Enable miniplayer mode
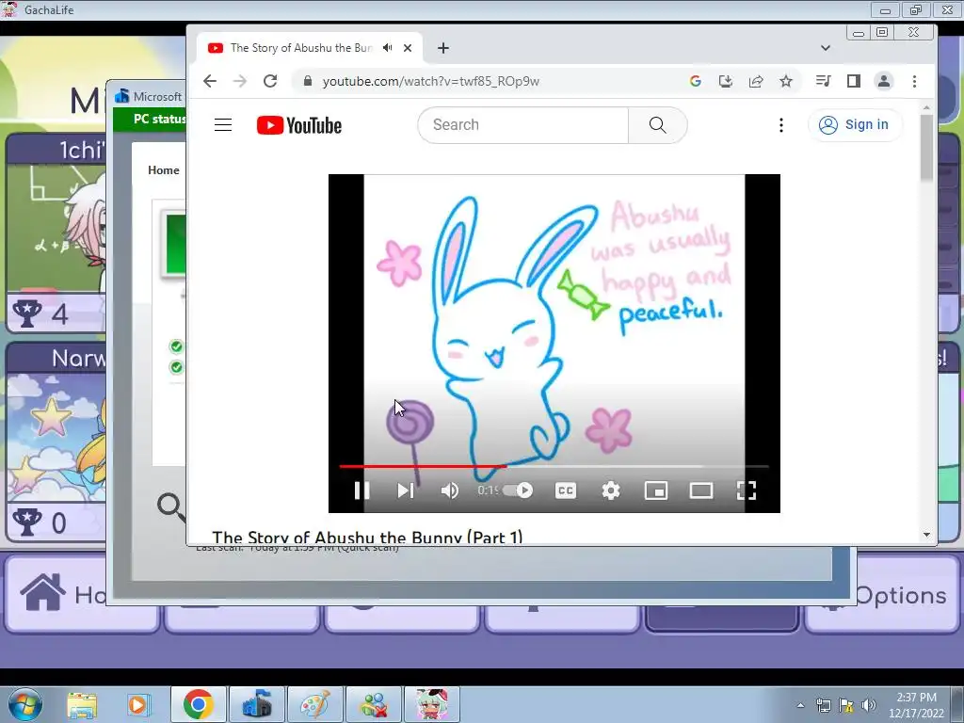 (x=656, y=490)
